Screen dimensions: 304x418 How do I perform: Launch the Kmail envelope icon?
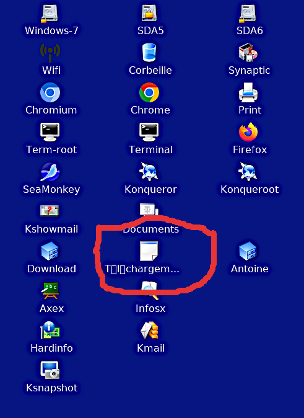149,330
